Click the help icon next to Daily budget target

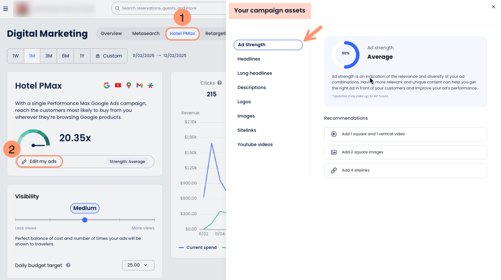point(68,265)
